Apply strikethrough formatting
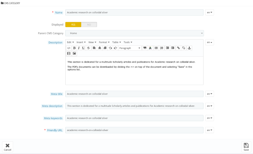253x154 pixels. tap(88, 48)
